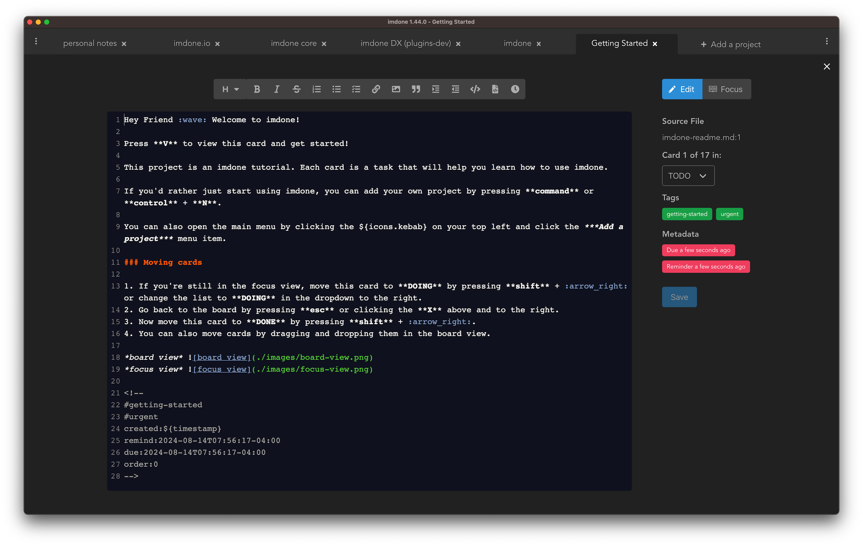Click the Press **V** to view line
This screenshot has height=546, width=863.
[236, 143]
